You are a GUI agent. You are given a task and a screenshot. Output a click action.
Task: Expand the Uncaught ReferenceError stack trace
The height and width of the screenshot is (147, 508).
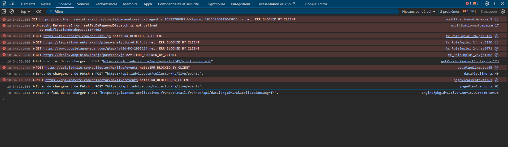point(34,25)
